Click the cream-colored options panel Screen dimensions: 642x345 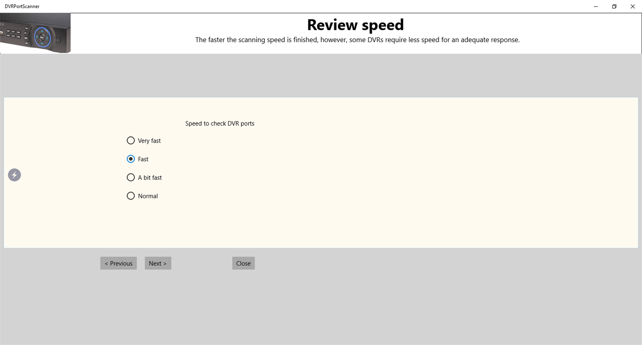413,220
